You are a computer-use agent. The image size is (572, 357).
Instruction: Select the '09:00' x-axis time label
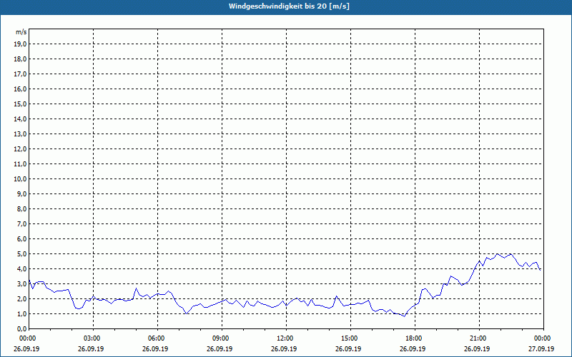tap(222, 338)
